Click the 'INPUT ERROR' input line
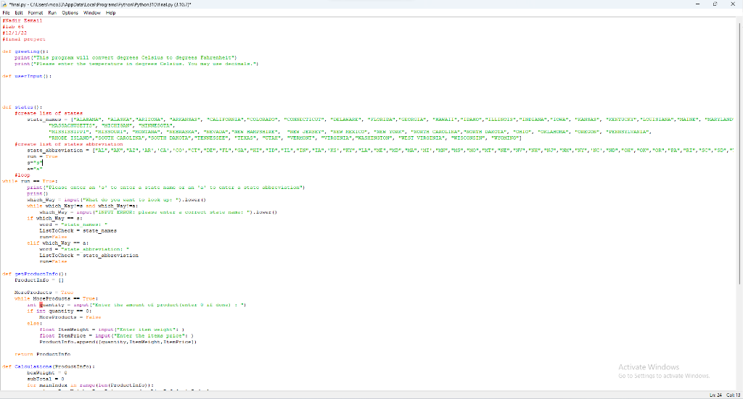Screen dimensions: 743x399 pos(158,212)
